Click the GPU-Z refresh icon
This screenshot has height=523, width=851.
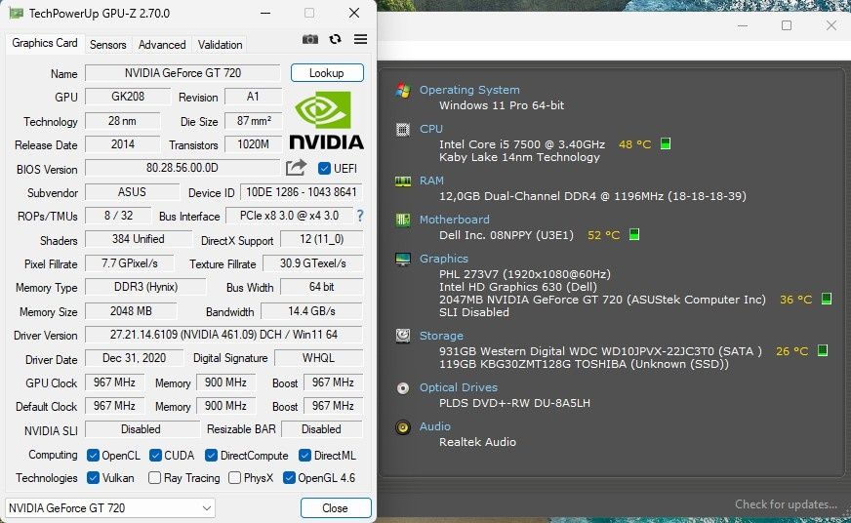[336, 39]
